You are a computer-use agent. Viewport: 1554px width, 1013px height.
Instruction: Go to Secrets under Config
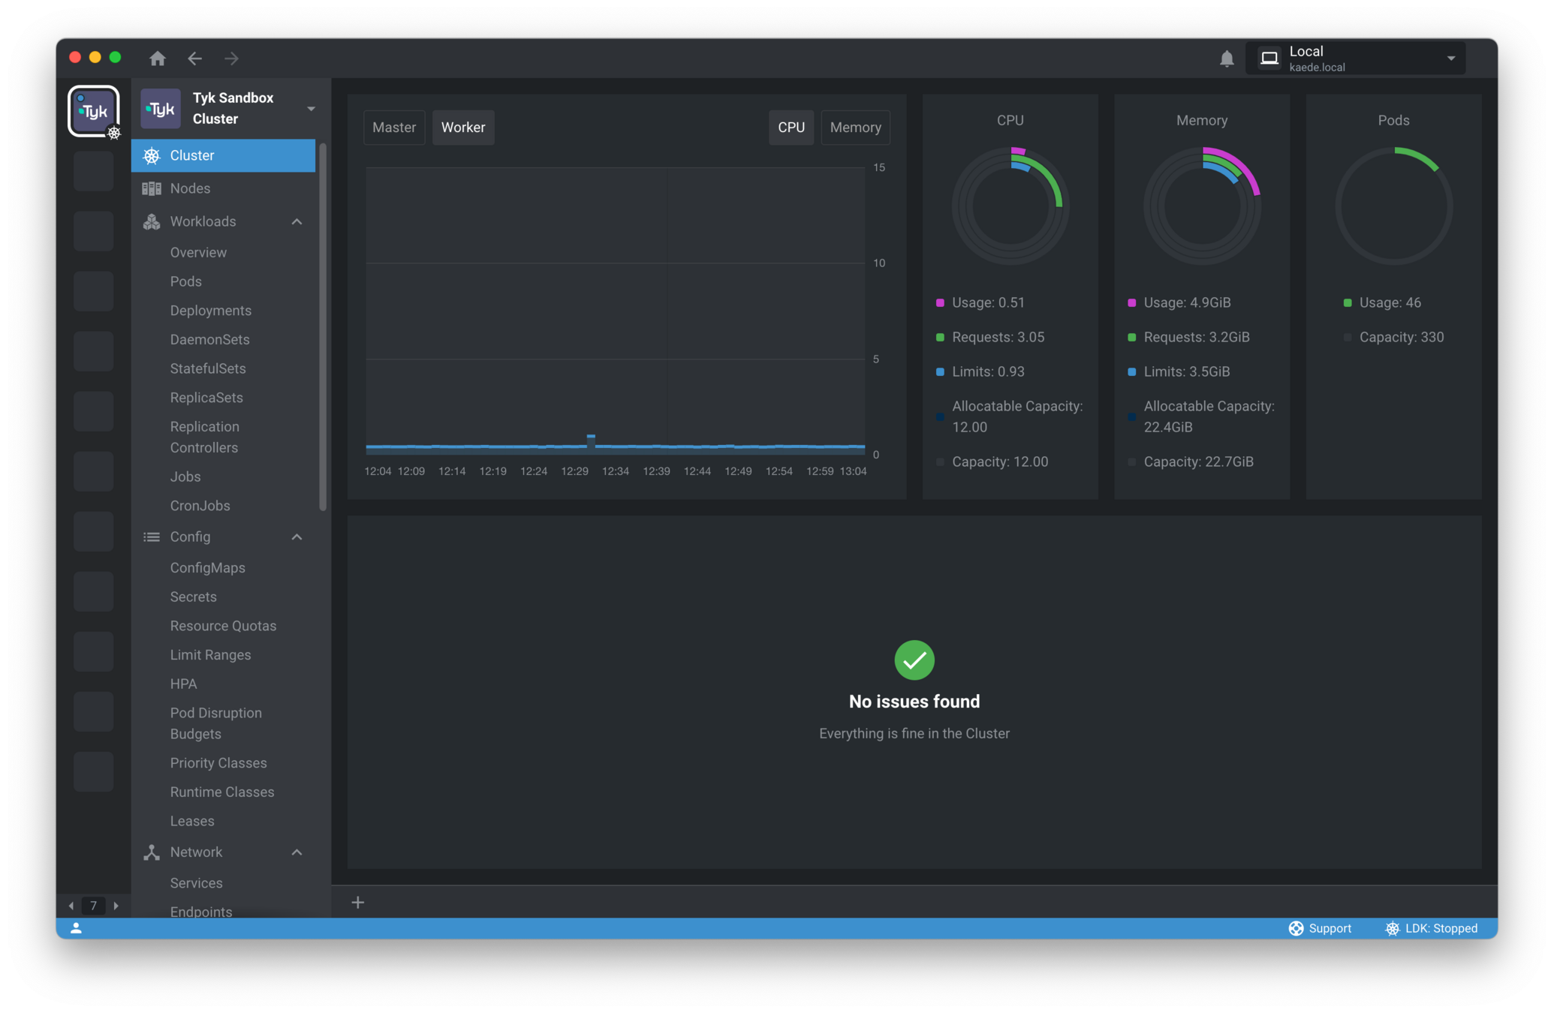pyautogui.click(x=193, y=597)
